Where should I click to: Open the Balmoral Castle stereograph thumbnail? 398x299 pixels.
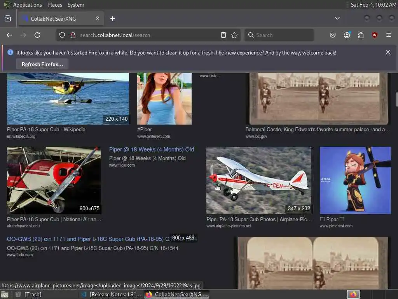tap(319, 98)
